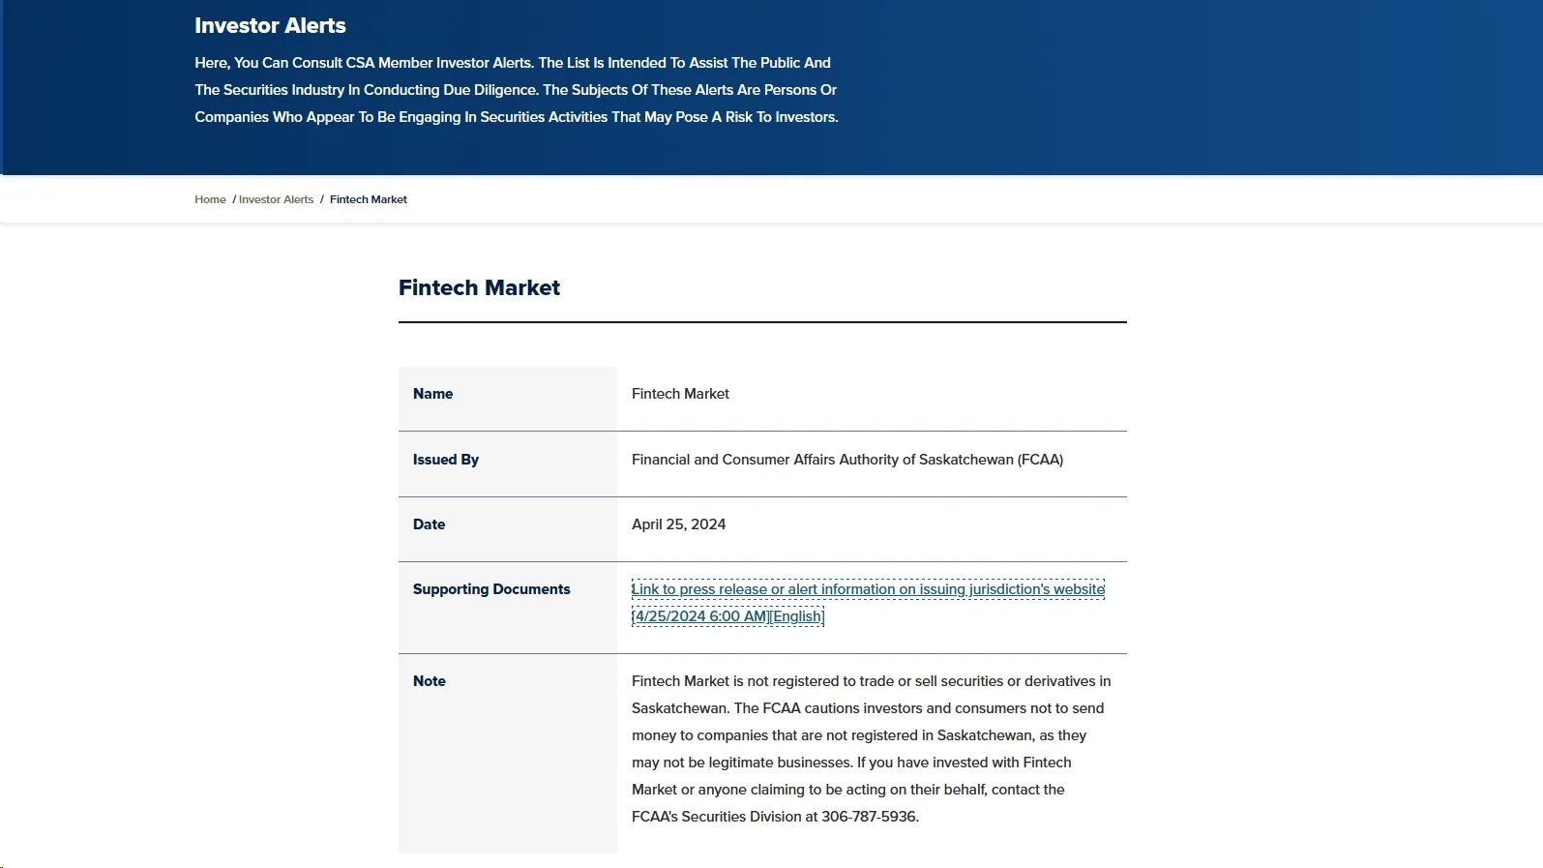
Task: Select the Note row label
Action: pos(429,681)
